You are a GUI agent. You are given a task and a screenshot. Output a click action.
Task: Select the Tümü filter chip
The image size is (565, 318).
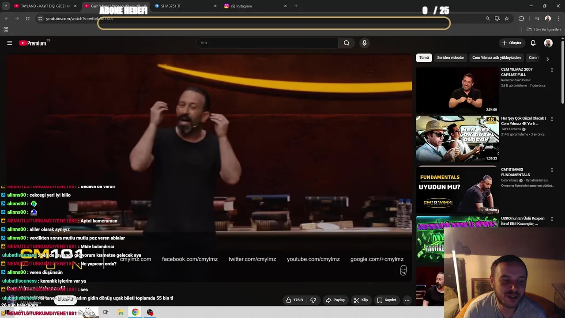tap(424, 58)
